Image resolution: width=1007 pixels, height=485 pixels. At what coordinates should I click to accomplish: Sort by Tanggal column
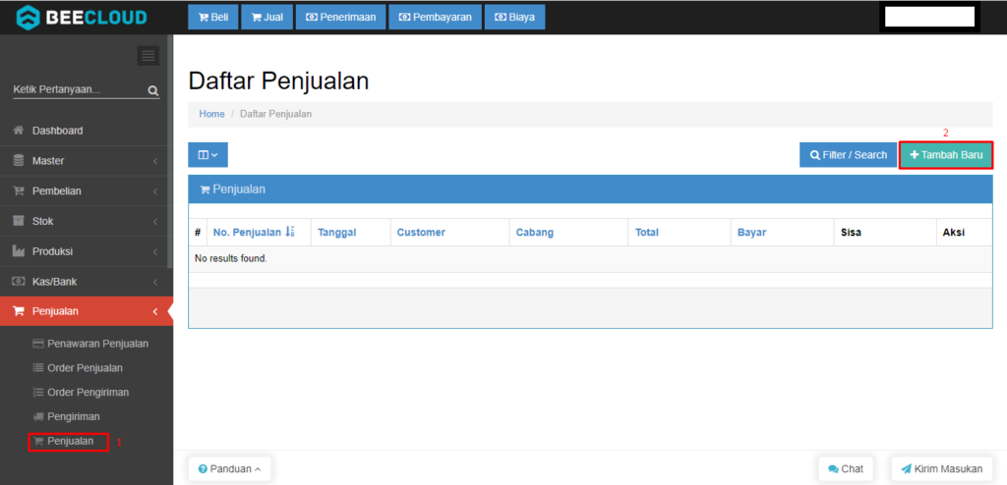[336, 233]
